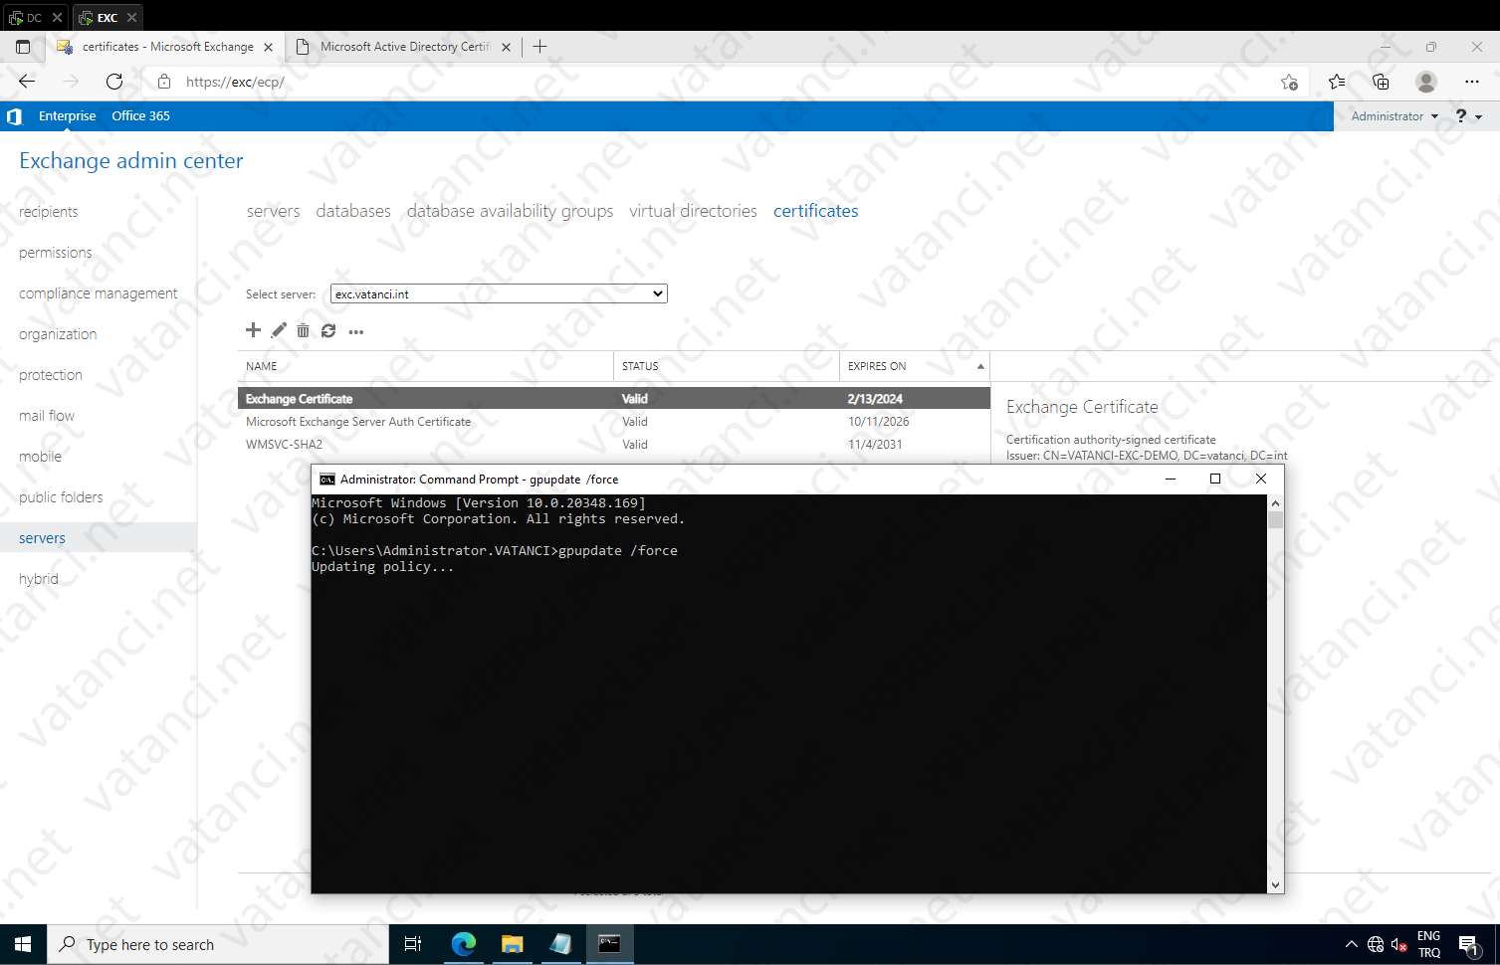Click the taskbar search box
1500x965 pixels.
pyautogui.click(x=217, y=944)
